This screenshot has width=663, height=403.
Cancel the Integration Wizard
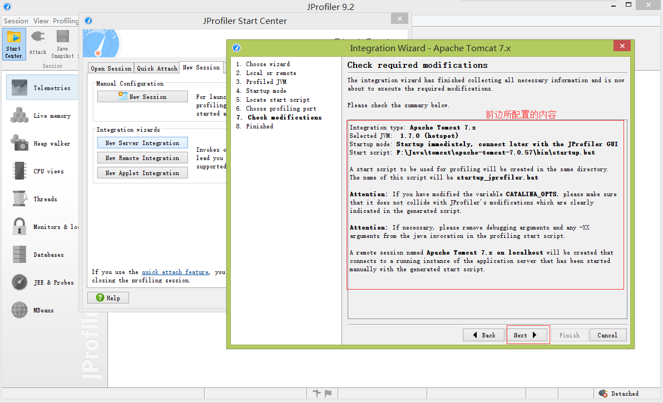coord(607,335)
